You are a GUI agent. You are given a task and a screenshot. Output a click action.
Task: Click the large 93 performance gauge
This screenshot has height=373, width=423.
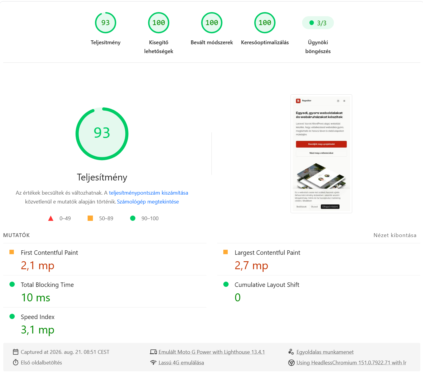click(x=102, y=134)
